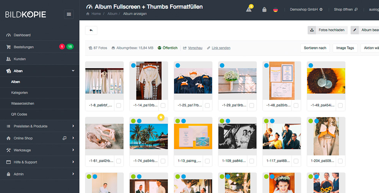Select checkbox for -1-49_pa454i
This screenshot has height=193, width=379.
(340, 106)
